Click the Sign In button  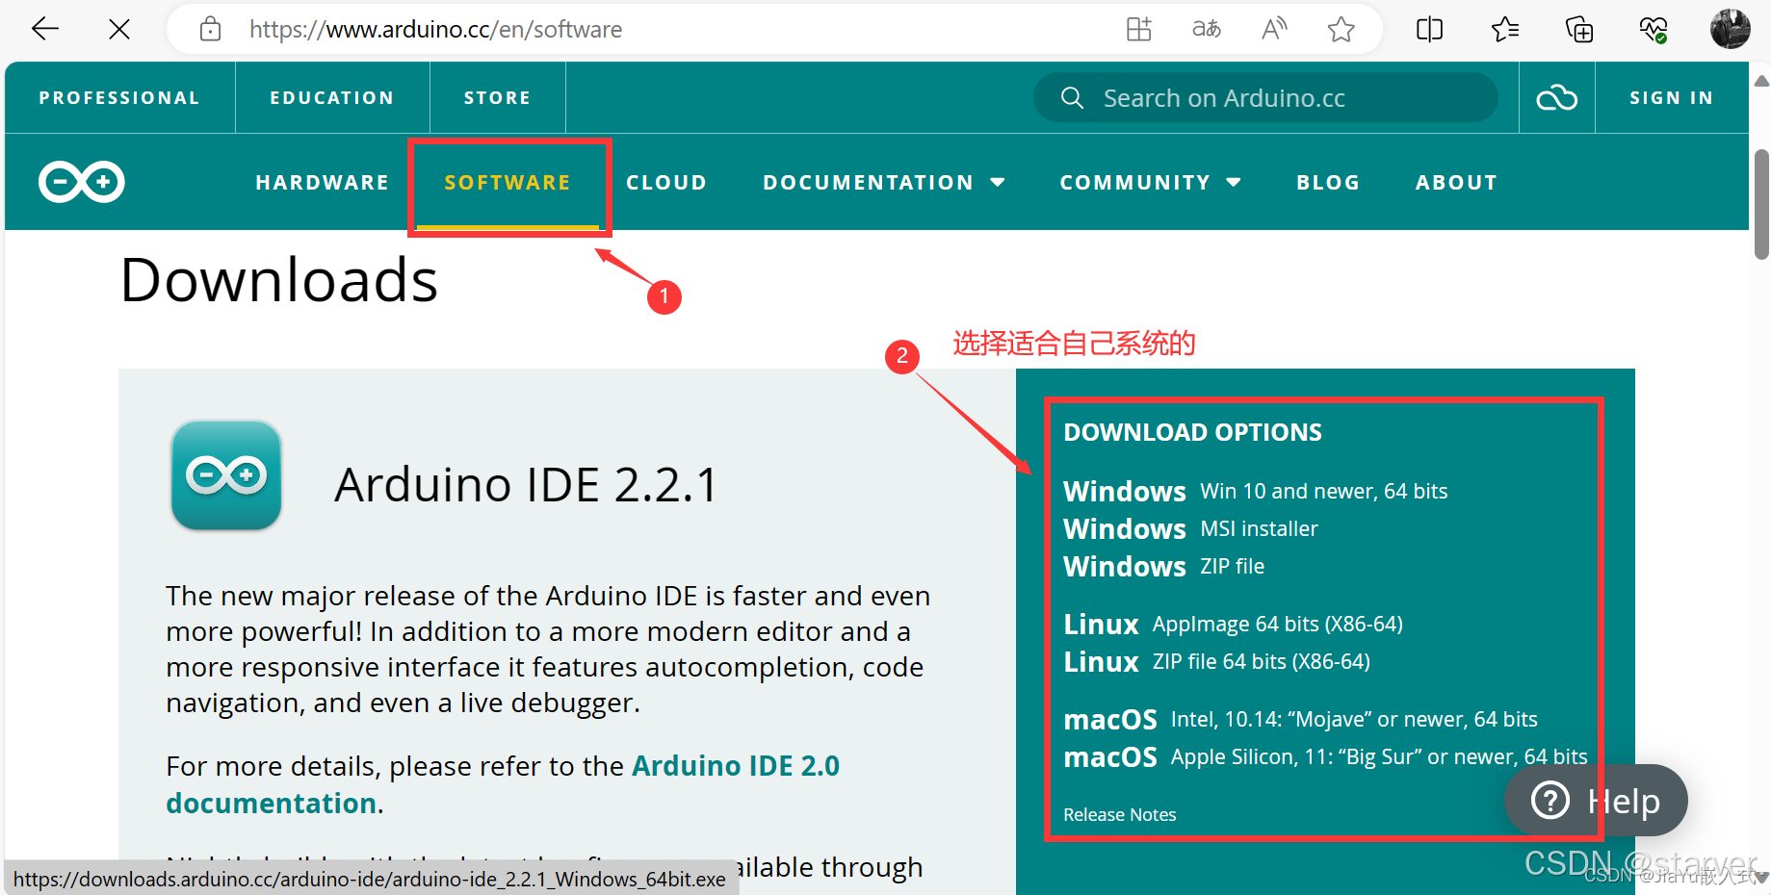click(1672, 97)
